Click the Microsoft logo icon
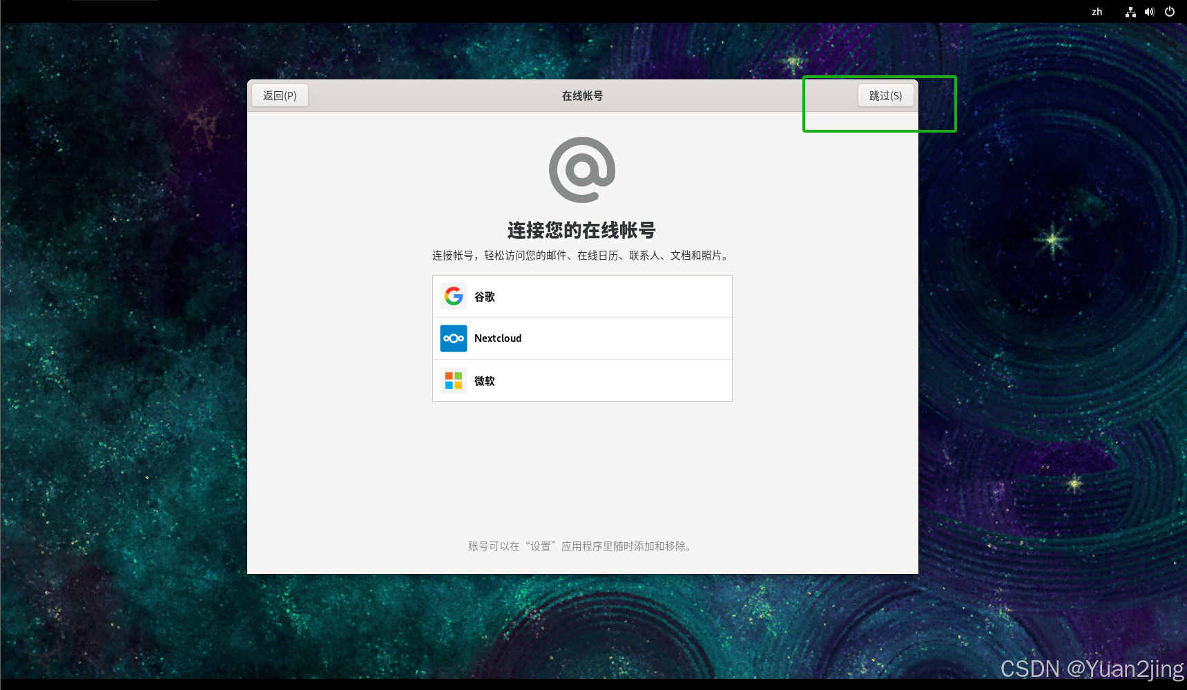 coord(454,381)
